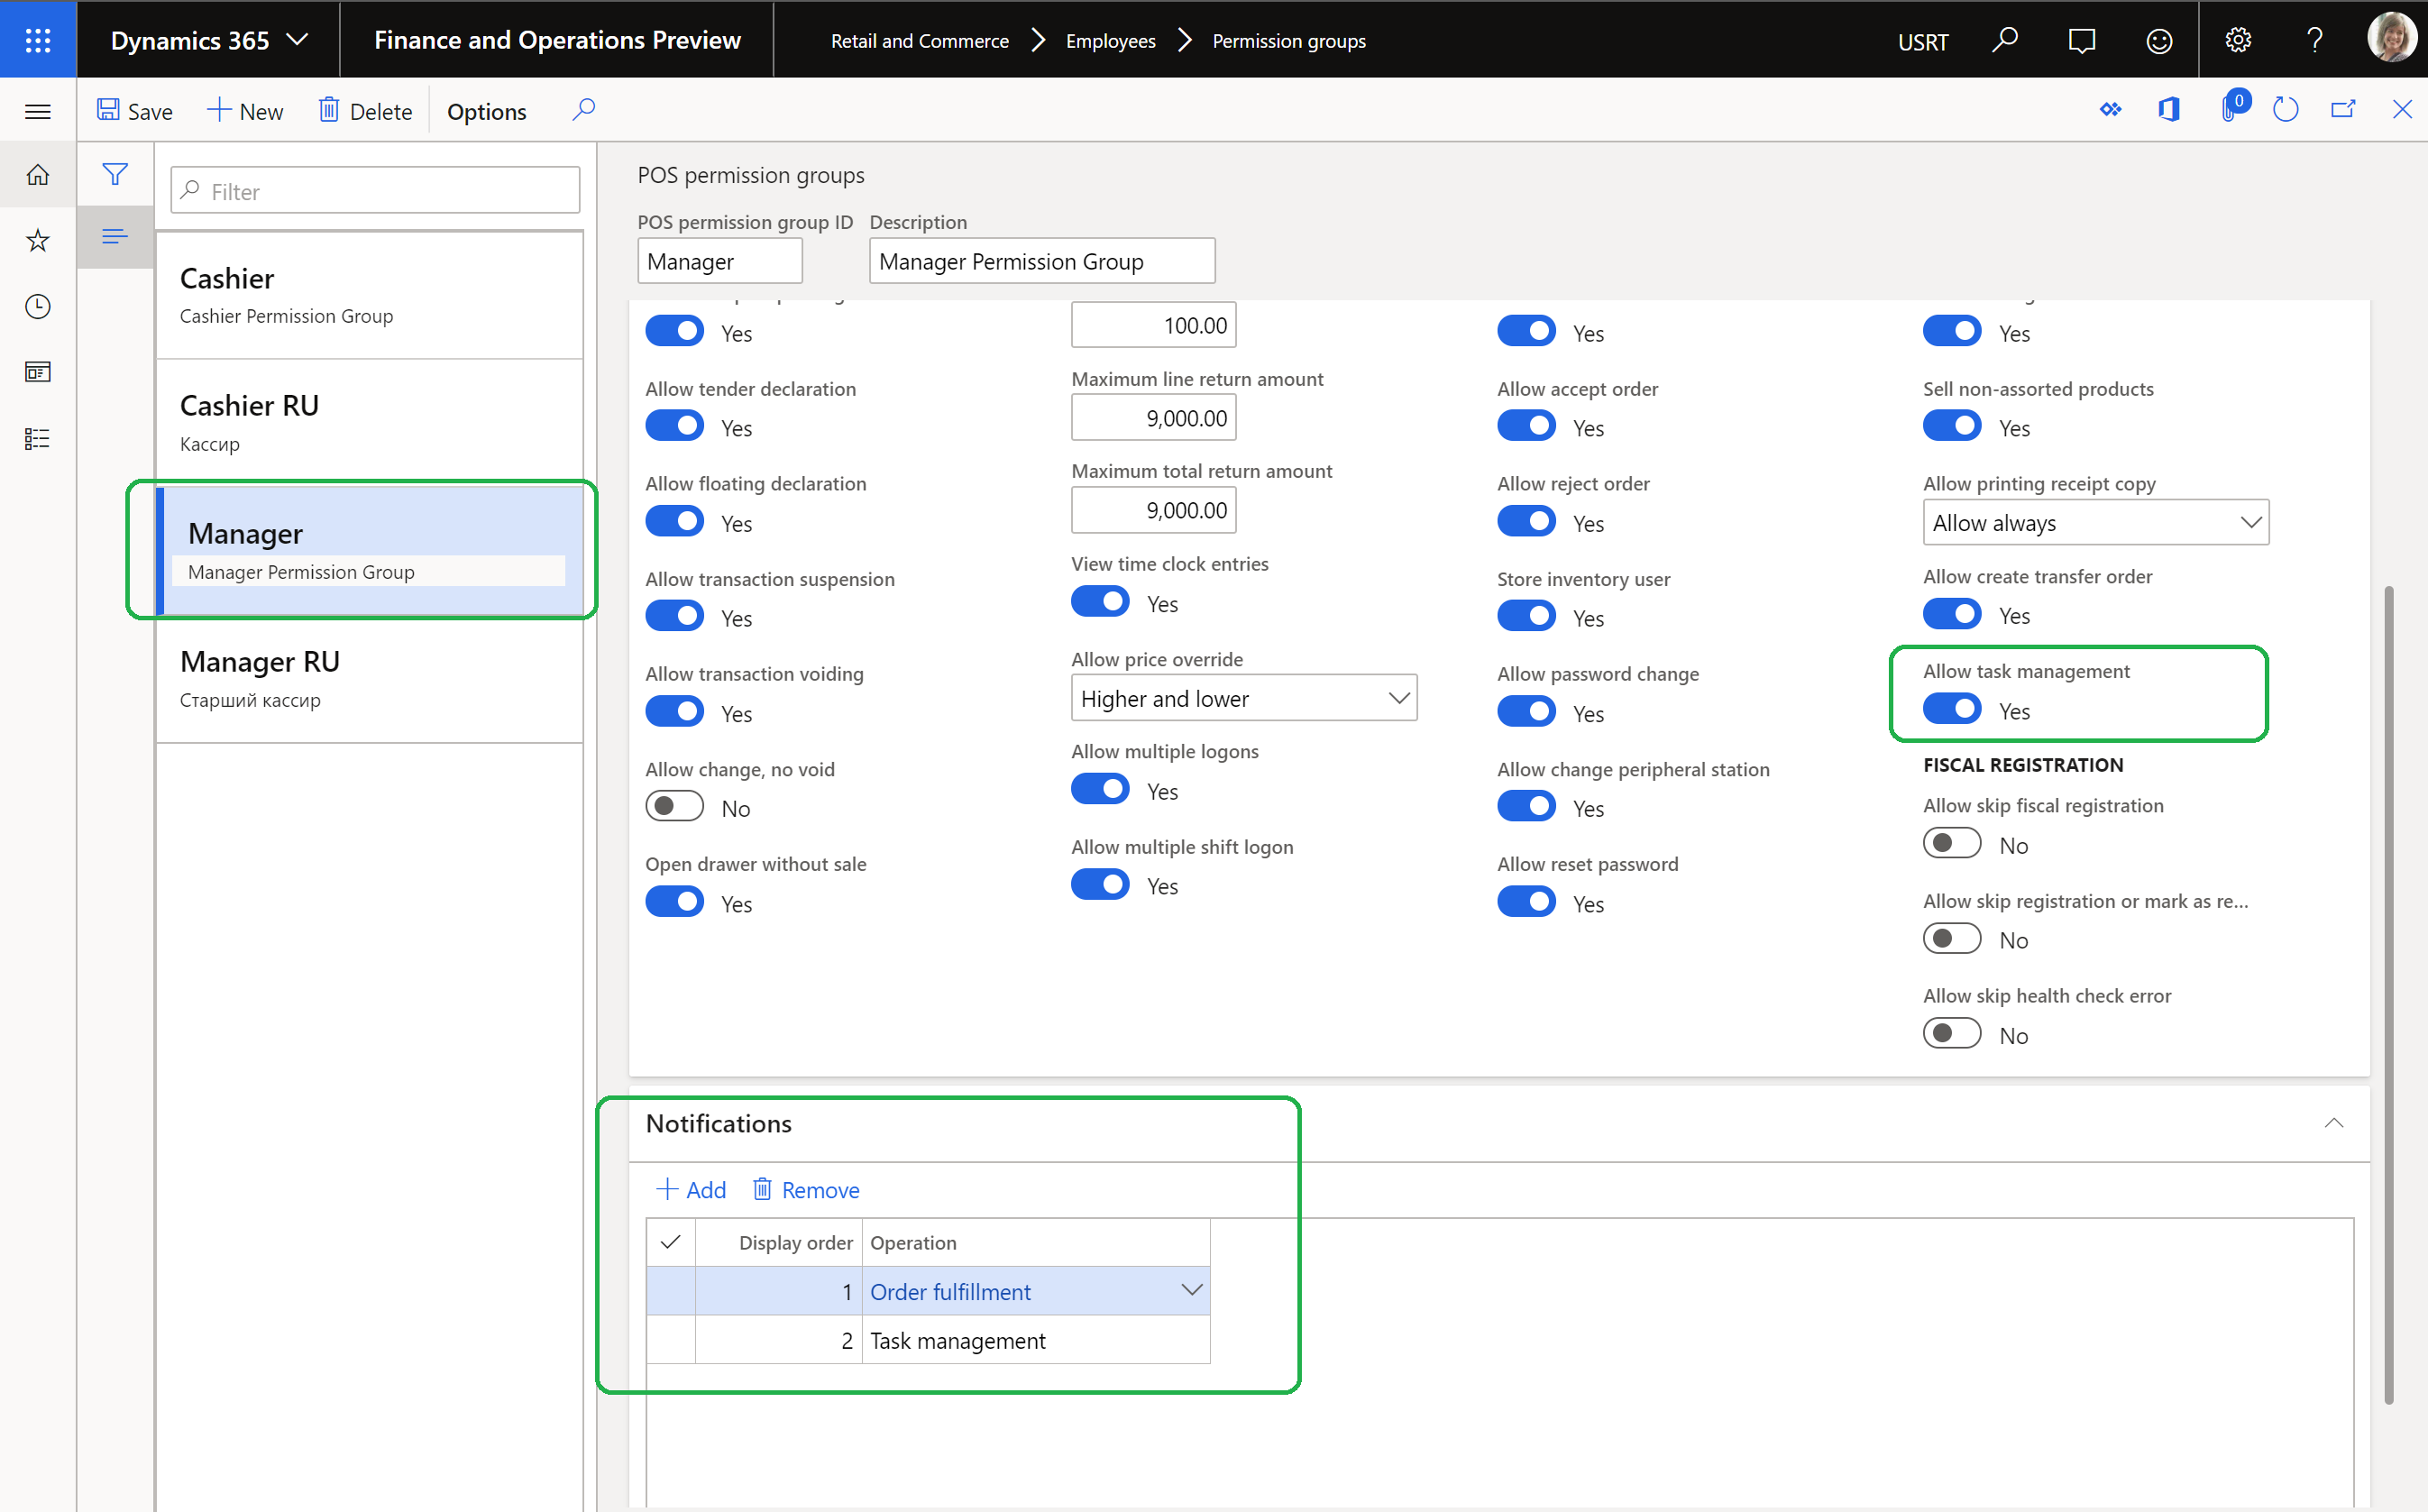Toggle Allow change no void to yes
The image size is (2428, 1512).
(x=676, y=807)
